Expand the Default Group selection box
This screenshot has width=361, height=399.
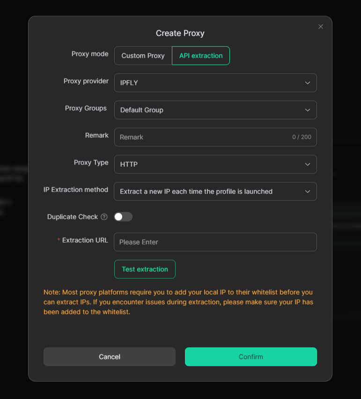pos(206,110)
